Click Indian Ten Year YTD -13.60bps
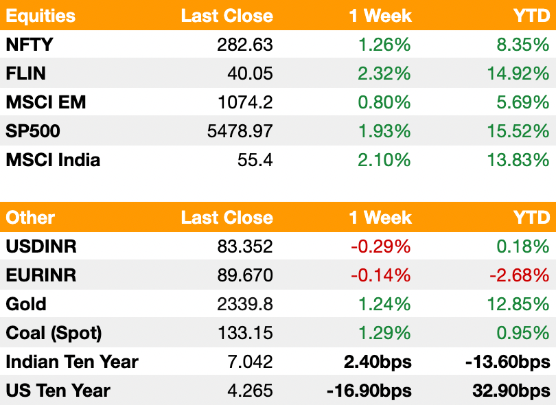 click(x=508, y=362)
